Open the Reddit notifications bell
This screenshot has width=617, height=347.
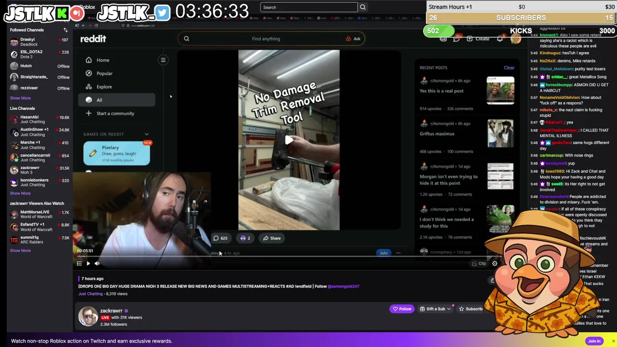click(500, 39)
